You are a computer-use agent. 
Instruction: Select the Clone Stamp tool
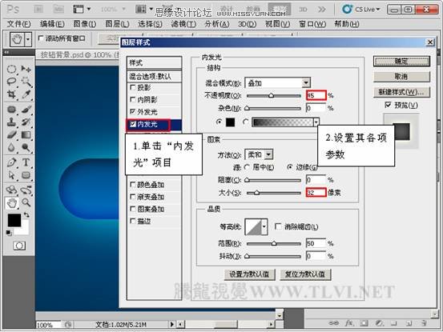(11, 122)
